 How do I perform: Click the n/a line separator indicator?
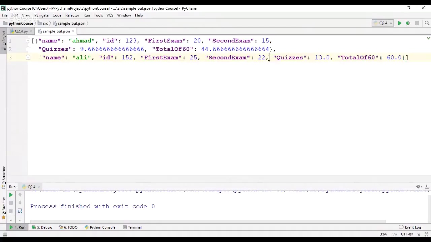[394, 234]
